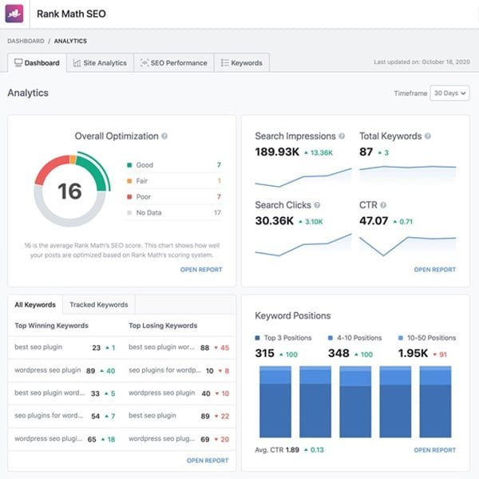Click the green Good legend swatch
This screenshot has height=479, width=479.
coord(129,165)
